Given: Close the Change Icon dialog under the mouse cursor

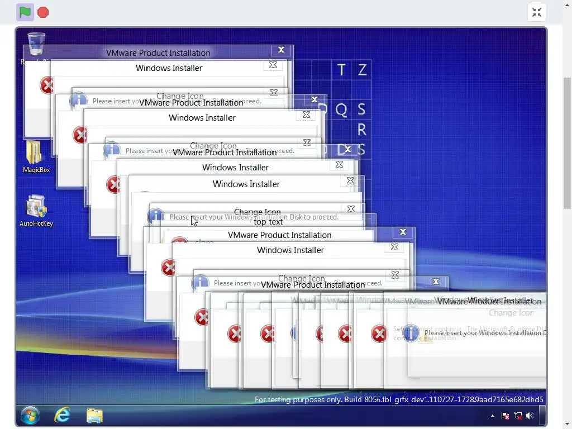Looking at the screenshot, I should tap(351, 209).
